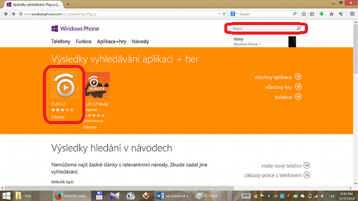The image size is (358, 201).
Task: Open the PLAY.CZ Music Channel thumbnail
Action: click(98, 85)
